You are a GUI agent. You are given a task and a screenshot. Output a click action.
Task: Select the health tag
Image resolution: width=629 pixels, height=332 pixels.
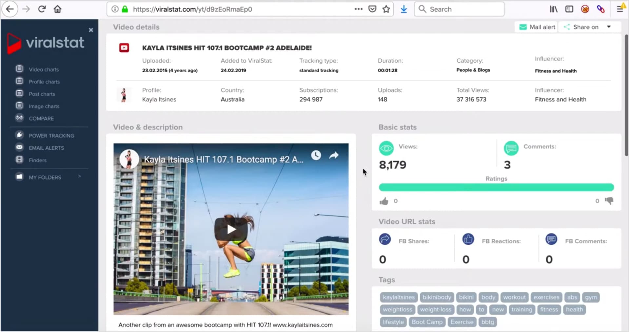tap(574, 309)
